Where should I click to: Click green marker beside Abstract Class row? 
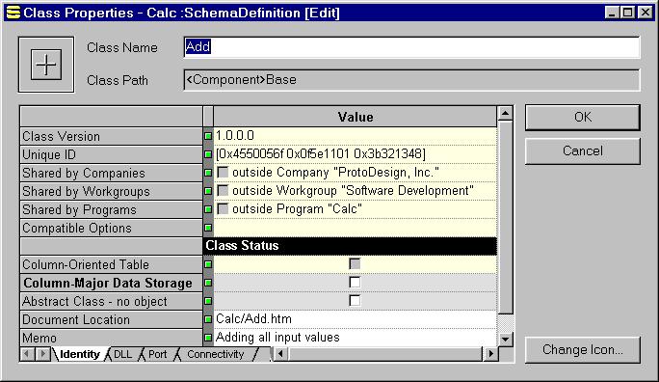click(x=208, y=301)
